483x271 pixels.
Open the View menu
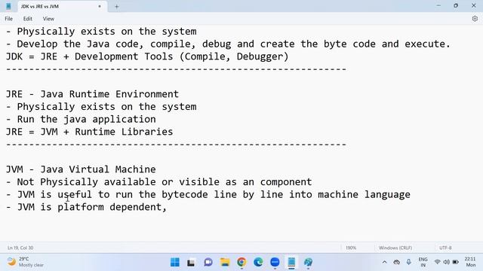(x=48, y=19)
